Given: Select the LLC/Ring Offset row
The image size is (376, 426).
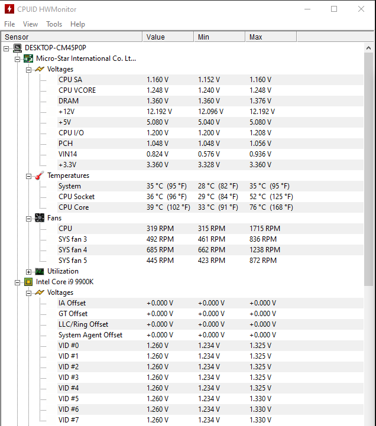Looking at the screenshot, I should (x=210, y=324).
